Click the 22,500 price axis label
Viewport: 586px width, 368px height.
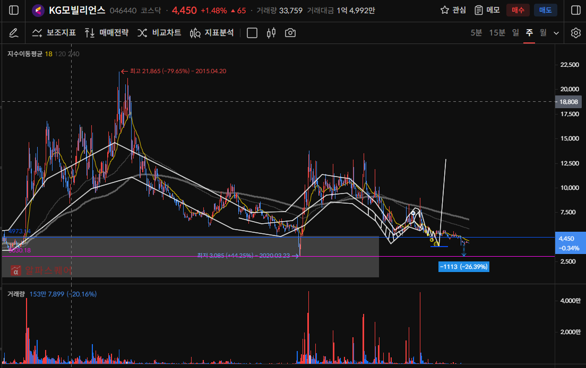point(570,65)
